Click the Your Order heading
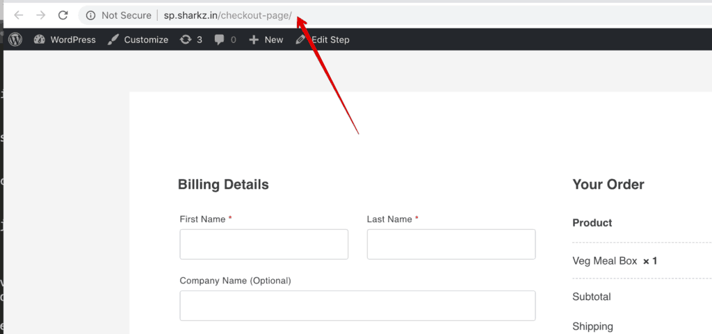 point(608,185)
